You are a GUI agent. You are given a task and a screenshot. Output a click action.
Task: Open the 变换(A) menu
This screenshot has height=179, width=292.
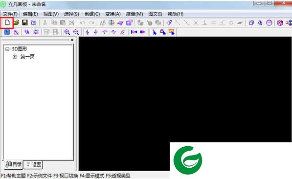(x=113, y=14)
